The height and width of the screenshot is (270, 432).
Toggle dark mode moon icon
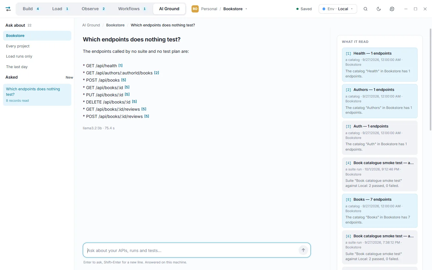(x=379, y=9)
